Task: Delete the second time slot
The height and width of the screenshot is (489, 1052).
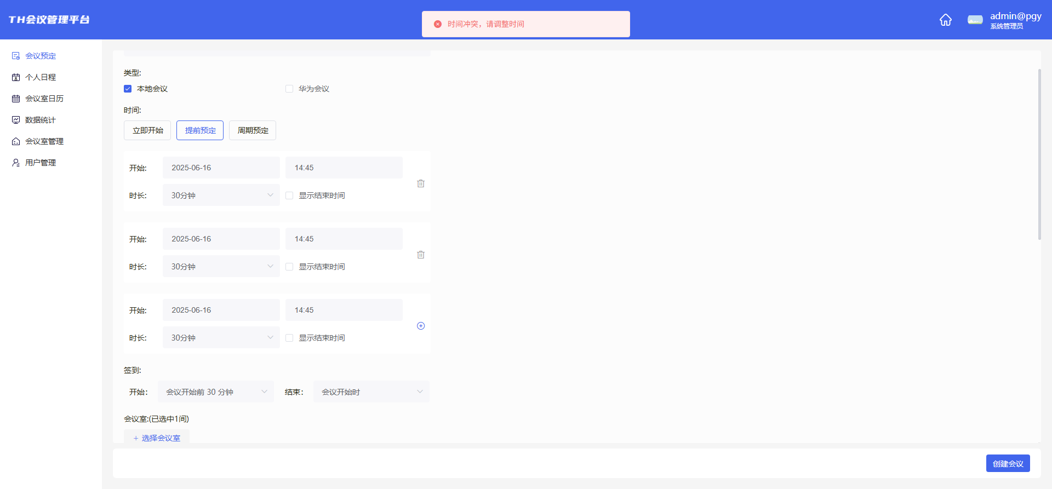Action: coord(421,255)
